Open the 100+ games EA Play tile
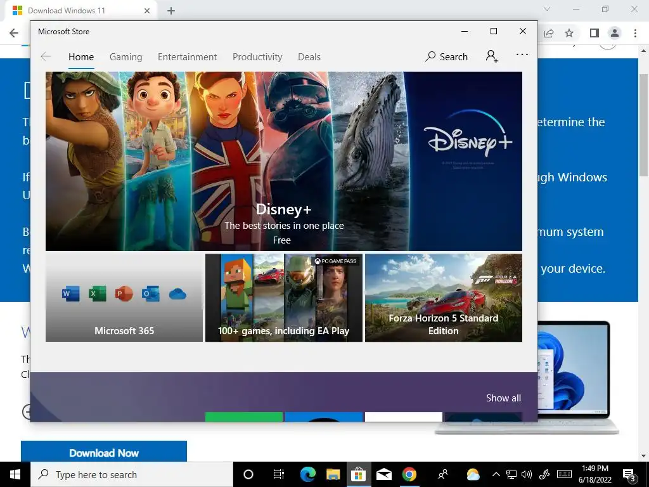 284,298
